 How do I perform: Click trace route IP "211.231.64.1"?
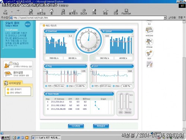pyautogui.click(x=58, y=102)
